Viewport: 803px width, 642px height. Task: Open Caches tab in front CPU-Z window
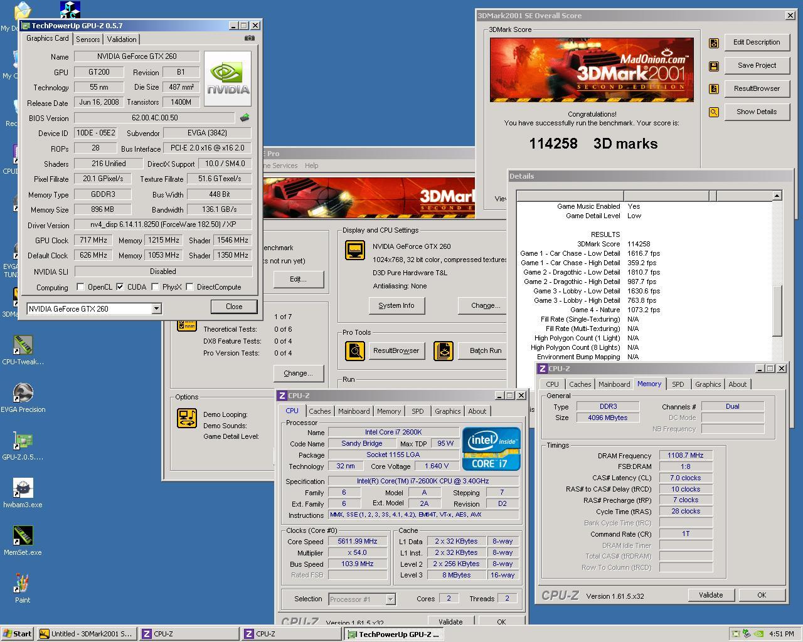319,411
